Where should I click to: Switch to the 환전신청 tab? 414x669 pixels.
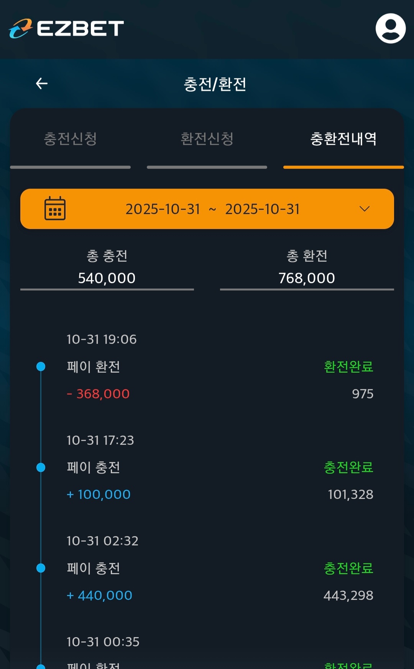pyautogui.click(x=207, y=139)
